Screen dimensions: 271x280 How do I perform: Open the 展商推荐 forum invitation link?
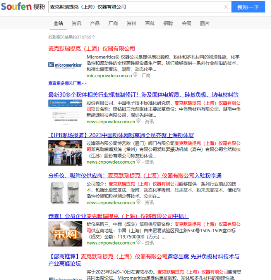tap(143, 257)
